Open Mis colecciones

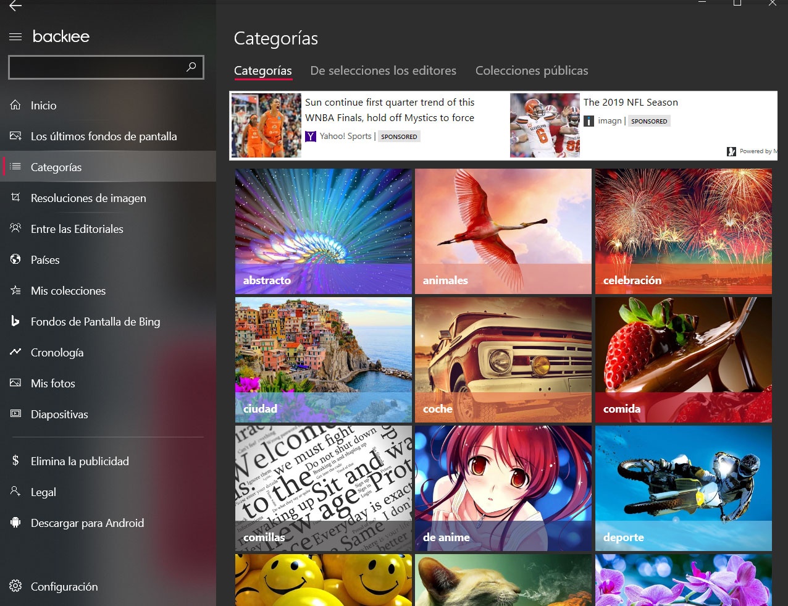(x=108, y=290)
